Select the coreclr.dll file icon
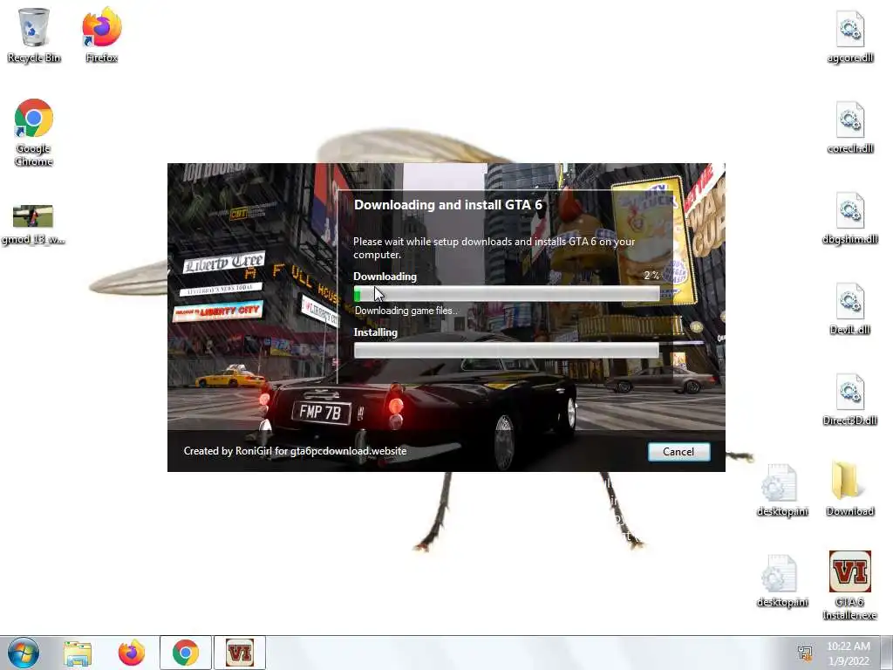The image size is (893, 670). (x=849, y=128)
